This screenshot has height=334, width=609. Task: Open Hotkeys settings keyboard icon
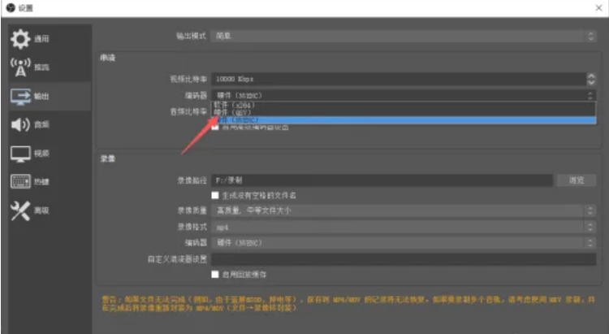click(20, 181)
